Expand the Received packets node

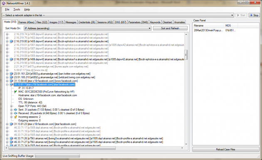[x=11, y=113]
